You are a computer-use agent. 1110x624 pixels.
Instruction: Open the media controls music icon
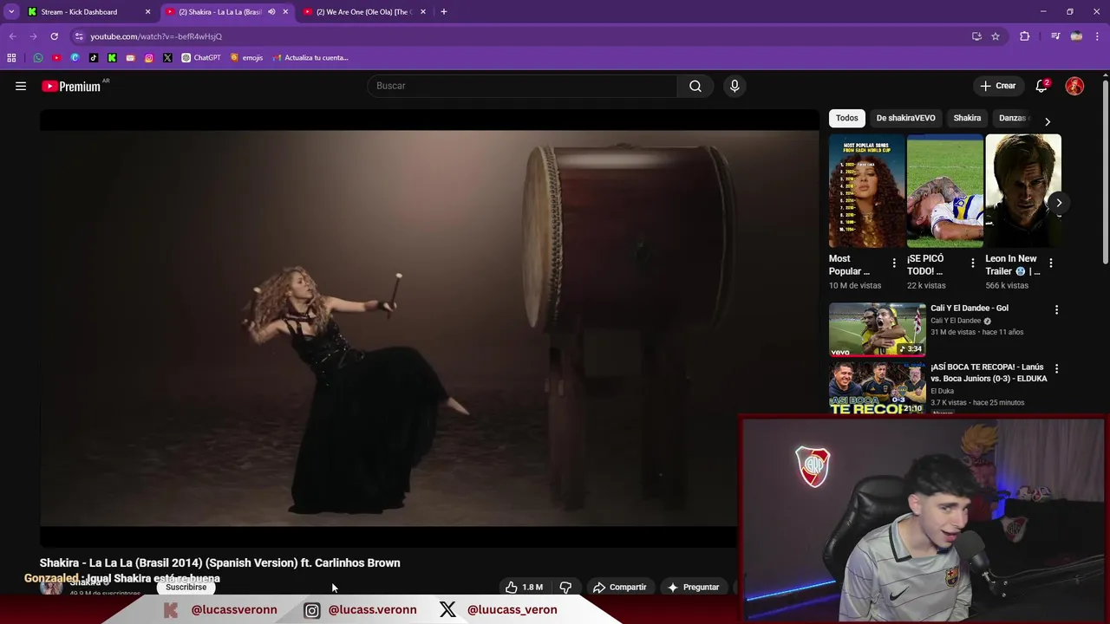(1055, 36)
